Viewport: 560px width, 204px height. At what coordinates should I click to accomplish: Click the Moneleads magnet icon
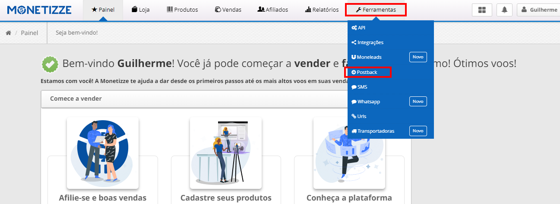pyautogui.click(x=354, y=57)
